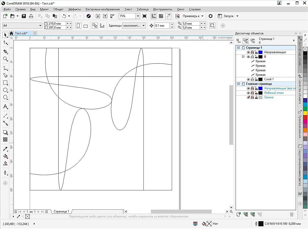
Task: Toggle printing for layer 0
Action: pyautogui.click(x=252, y=57)
